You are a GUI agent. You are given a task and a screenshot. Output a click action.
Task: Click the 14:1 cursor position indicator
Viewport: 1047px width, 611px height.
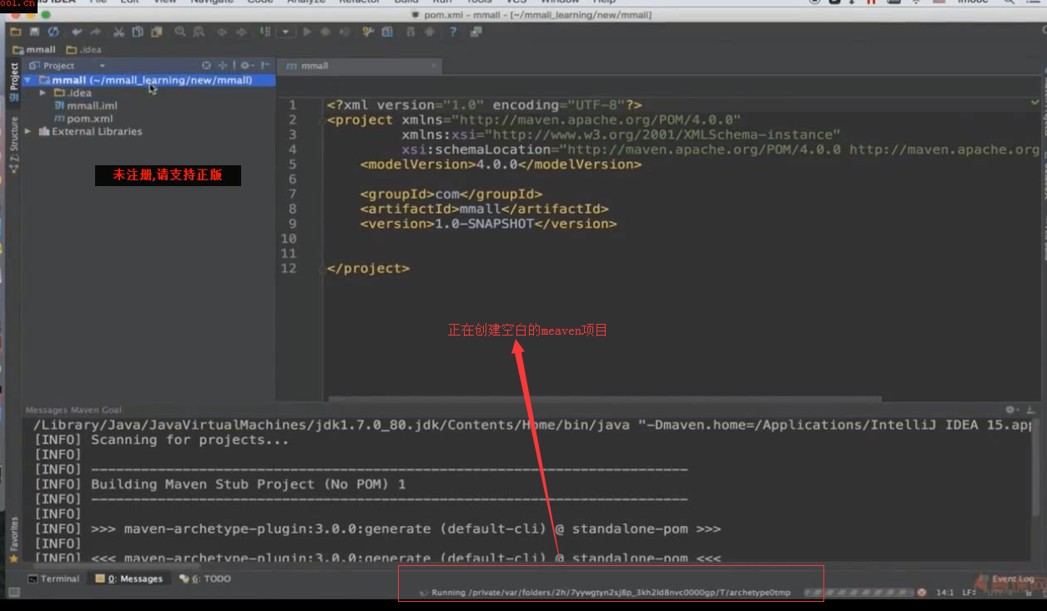tap(944, 593)
